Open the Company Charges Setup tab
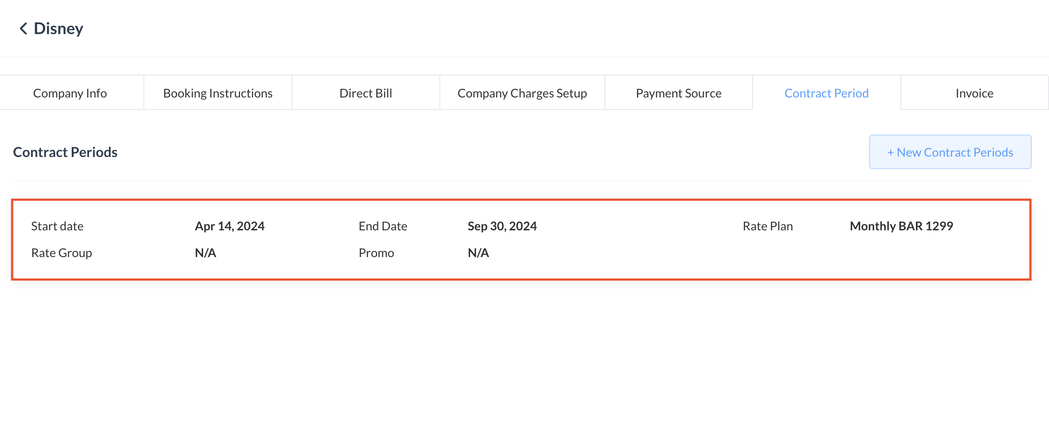 [522, 93]
